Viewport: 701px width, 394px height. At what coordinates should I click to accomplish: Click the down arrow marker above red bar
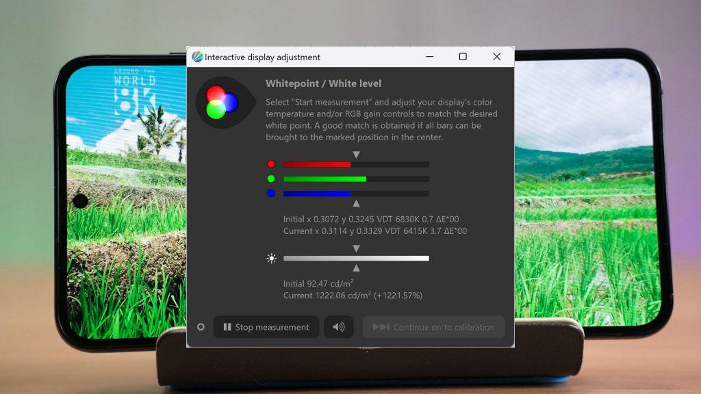tap(356, 155)
